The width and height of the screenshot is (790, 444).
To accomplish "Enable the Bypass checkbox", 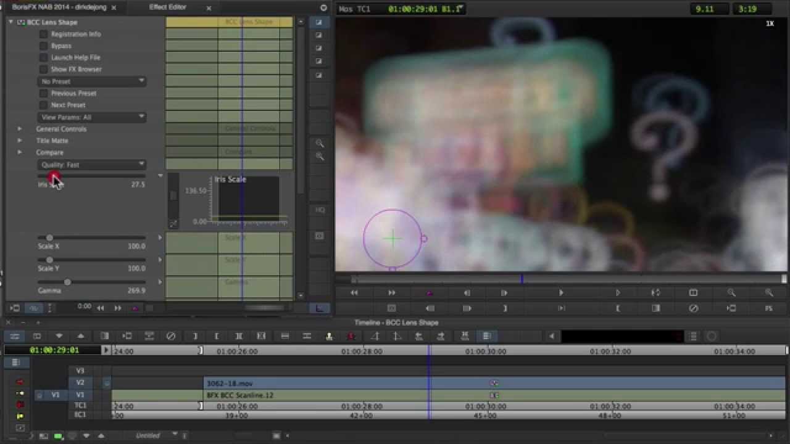I will [x=44, y=46].
